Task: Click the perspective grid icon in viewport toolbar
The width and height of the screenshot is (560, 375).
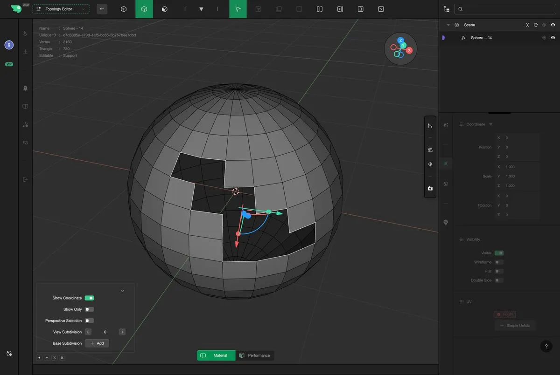Action: point(430,150)
